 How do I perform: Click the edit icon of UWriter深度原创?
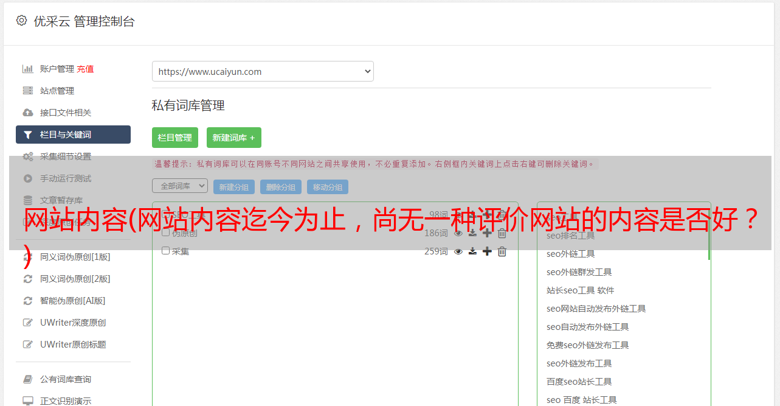(x=28, y=323)
